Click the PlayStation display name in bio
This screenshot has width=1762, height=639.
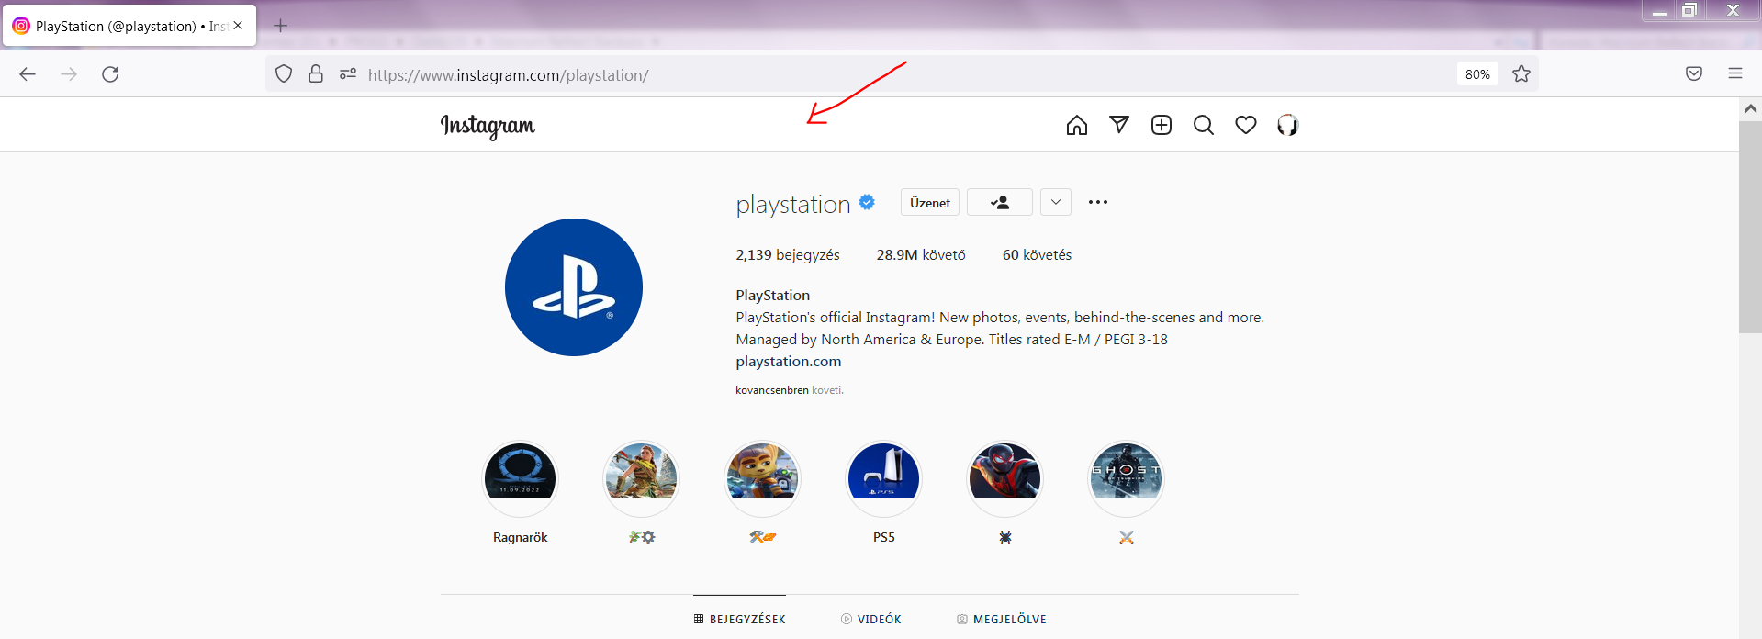pyautogui.click(x=773, y=296)
